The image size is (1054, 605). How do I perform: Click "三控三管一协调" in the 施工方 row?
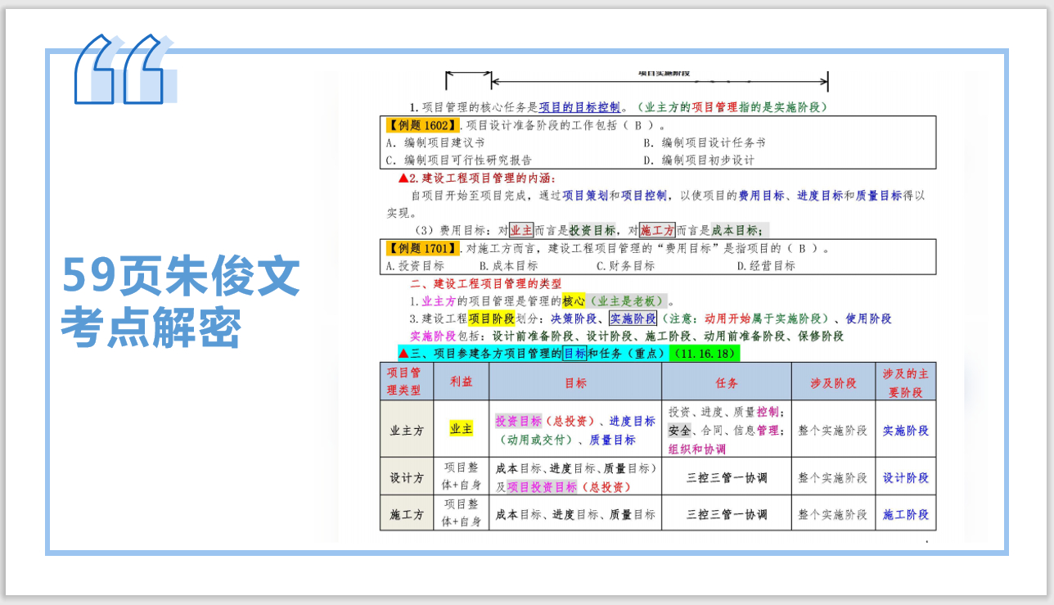(727, 514)
